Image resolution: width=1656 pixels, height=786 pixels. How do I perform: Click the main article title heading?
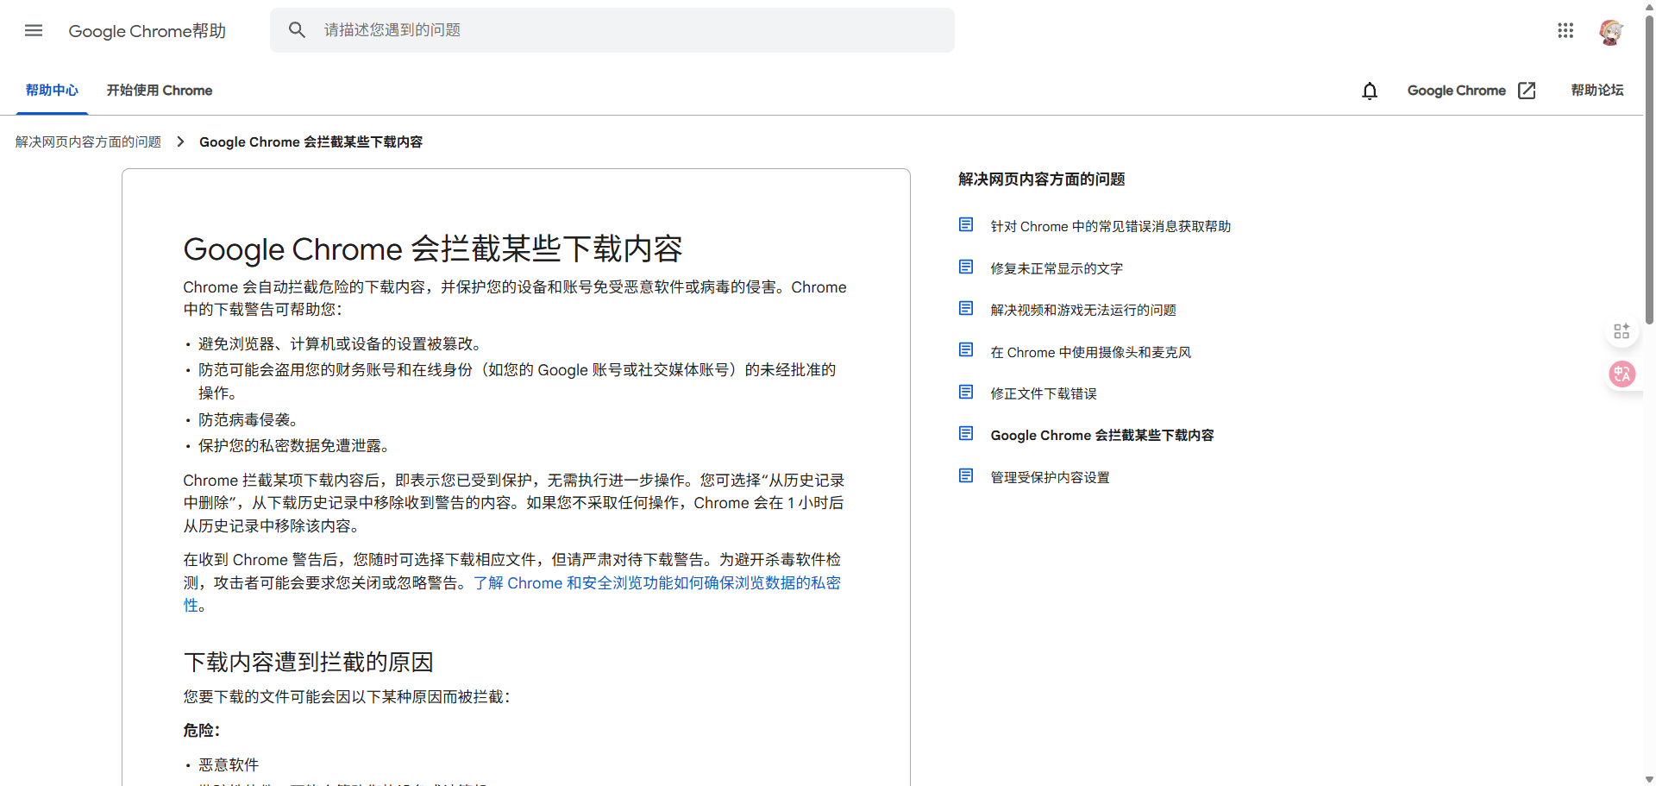pos(433,248)
